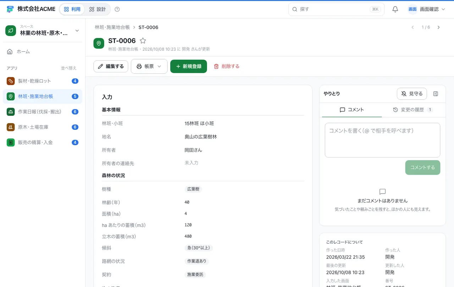Click the 奥山の広葉樹林 place name value

point(201,137)
